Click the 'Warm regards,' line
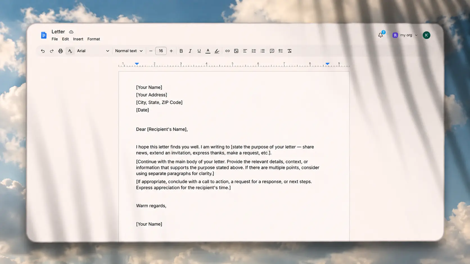Viewport: 470px width, 264px height. click(151, 206)
